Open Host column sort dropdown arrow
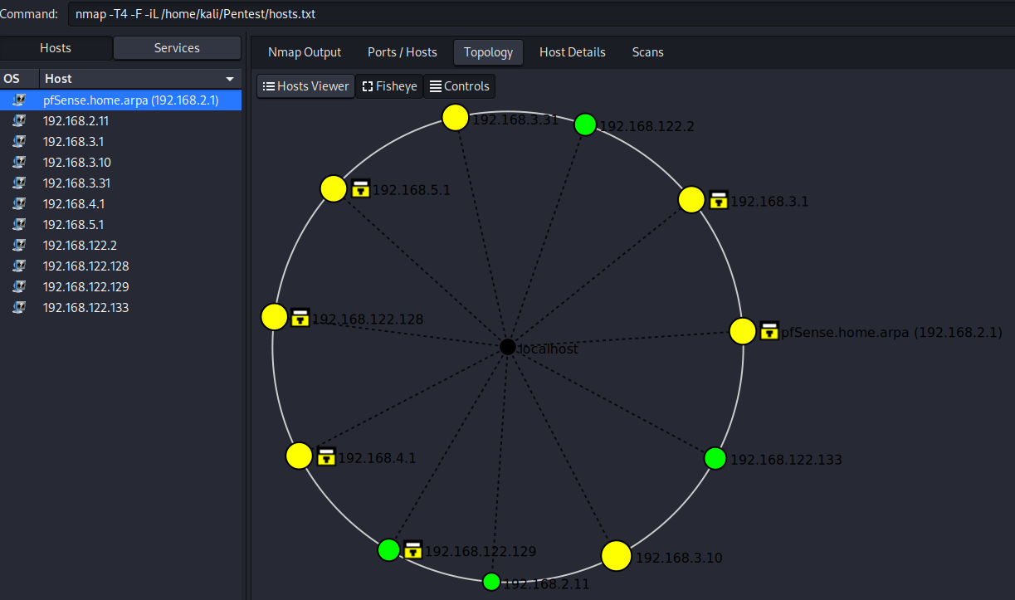The height and width of the screenshot is (600, 1015). tap(230, 79)
